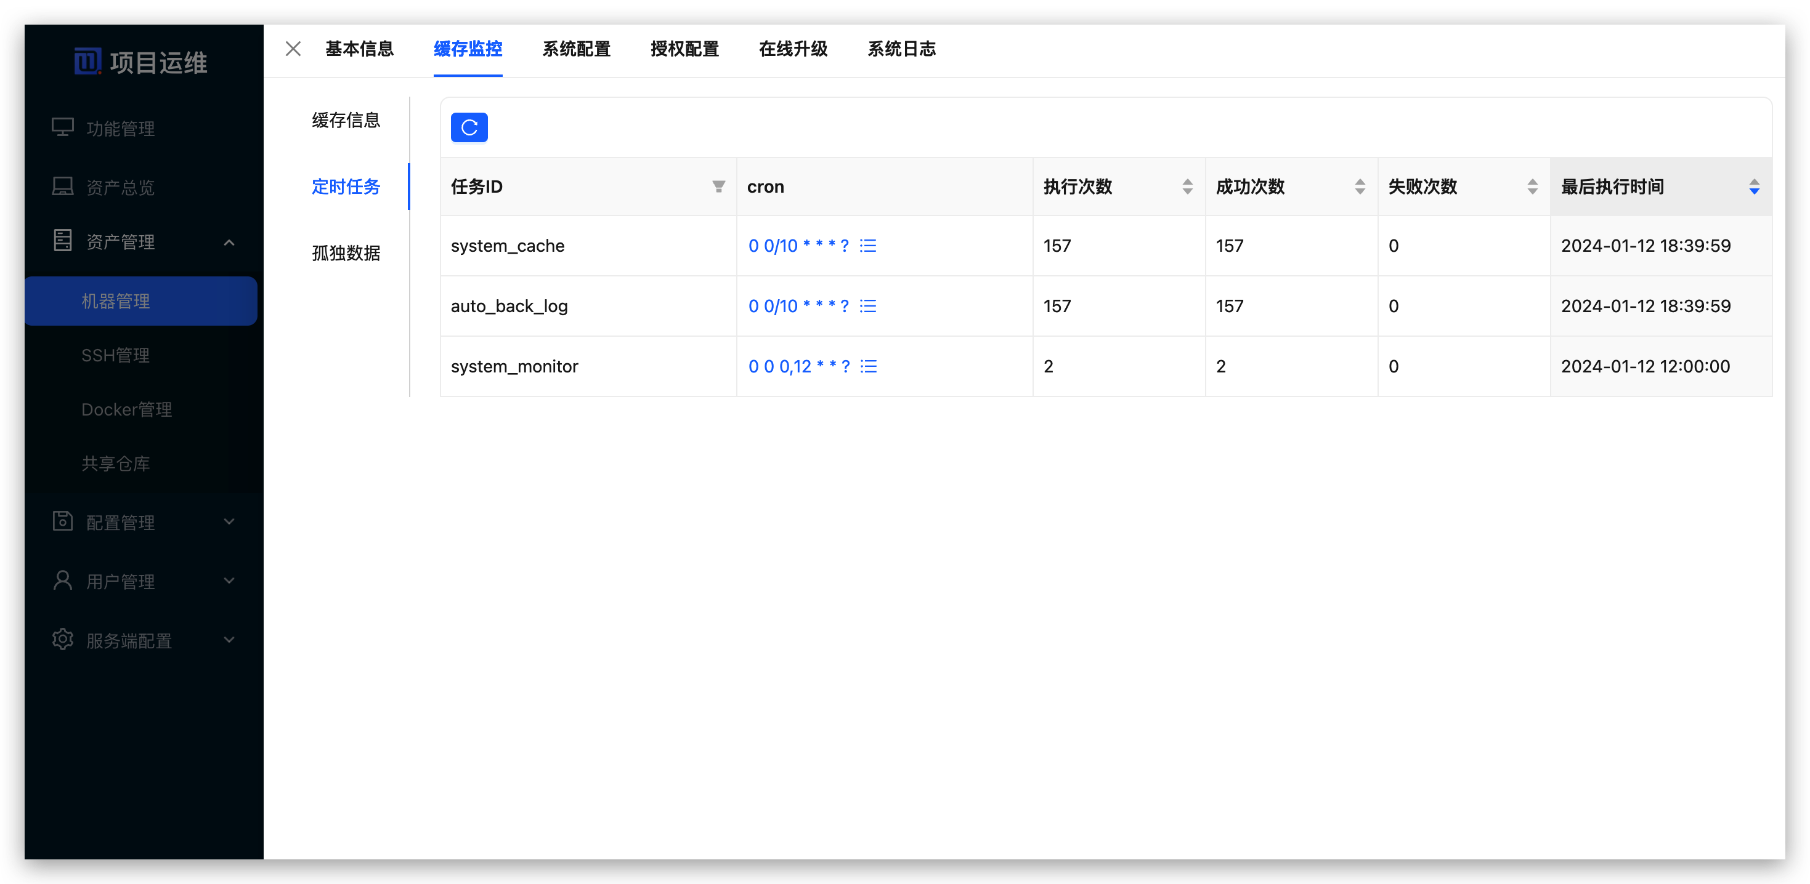1810x884 pixels.
Task: Open Docker管理 in the sidebar
Action: pyautogui.click(x=126, y=409)
